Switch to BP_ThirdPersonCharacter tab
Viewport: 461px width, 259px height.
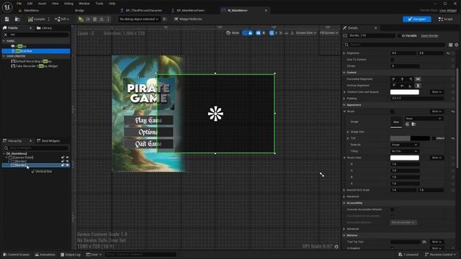pyautogui.click(x=141, y=10)
